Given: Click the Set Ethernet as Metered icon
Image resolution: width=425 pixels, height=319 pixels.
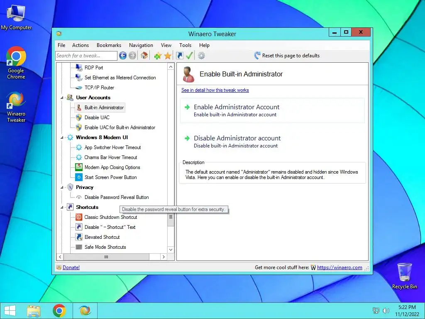Looking at the screenshot, I should click(x=79, y=77).
